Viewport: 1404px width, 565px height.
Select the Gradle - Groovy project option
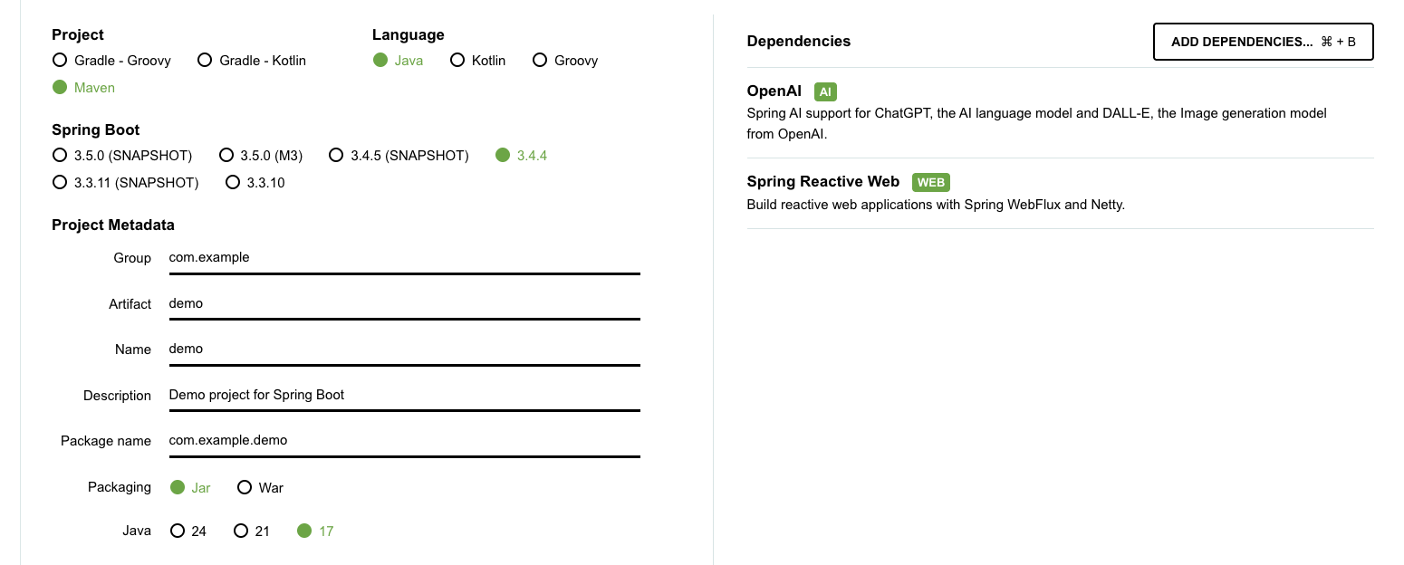coord(60,61)
